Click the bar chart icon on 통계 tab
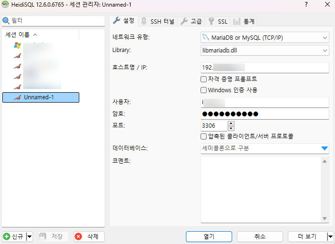Viewport: 335px width, 244px height. [236, 21]
